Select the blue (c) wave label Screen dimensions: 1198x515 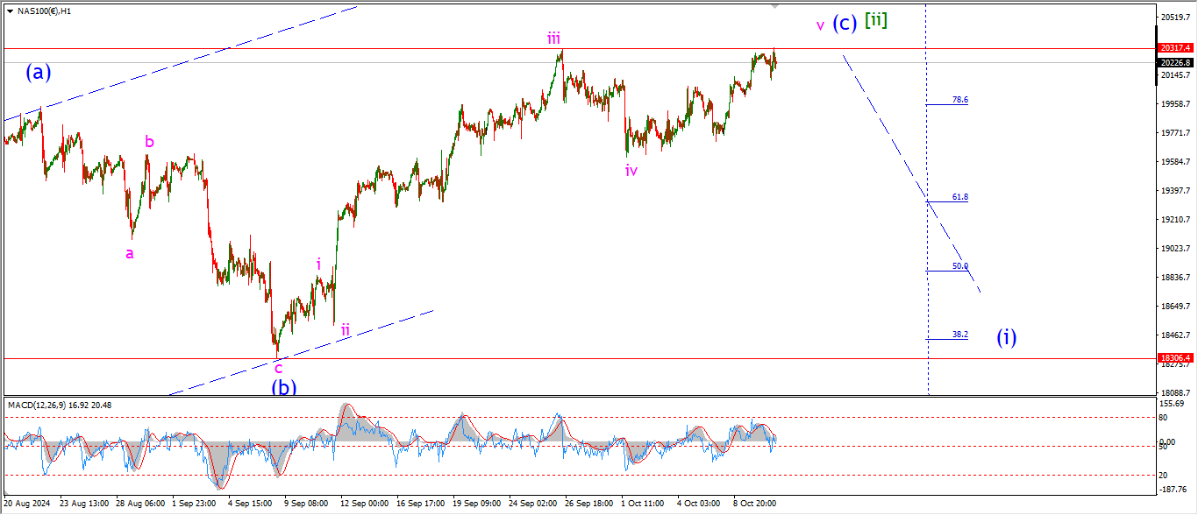pyautogui.click(x=845, y=23)
